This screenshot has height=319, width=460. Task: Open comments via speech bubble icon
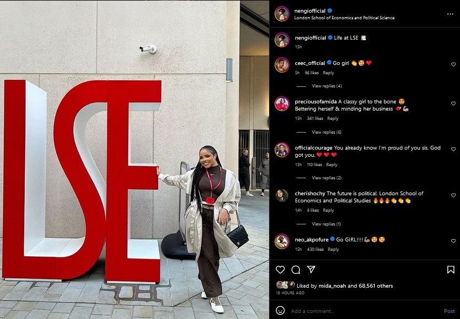(x=295, y=269)
